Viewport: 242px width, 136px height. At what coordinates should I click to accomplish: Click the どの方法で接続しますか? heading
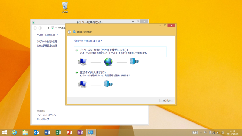[87, 41]
